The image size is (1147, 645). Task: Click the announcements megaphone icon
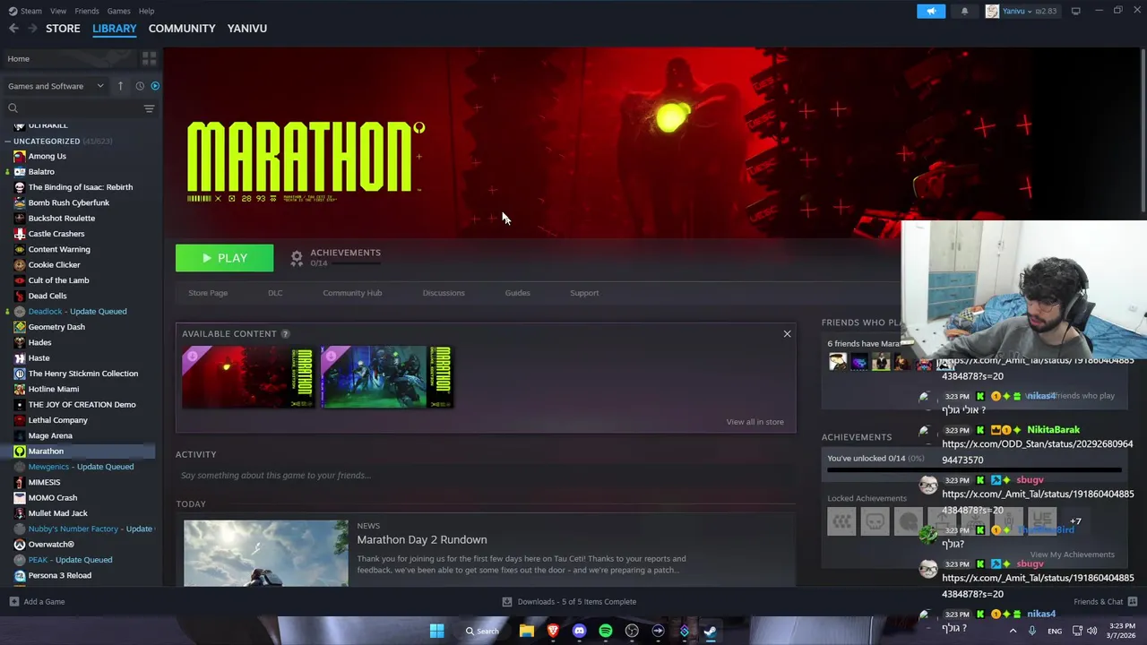pyautogui.click(x=931, y=11)
